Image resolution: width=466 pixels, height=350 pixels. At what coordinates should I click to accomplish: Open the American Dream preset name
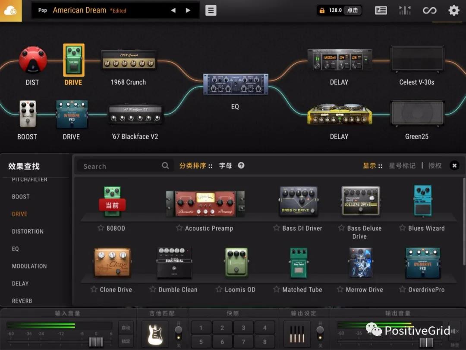(79, 10)
